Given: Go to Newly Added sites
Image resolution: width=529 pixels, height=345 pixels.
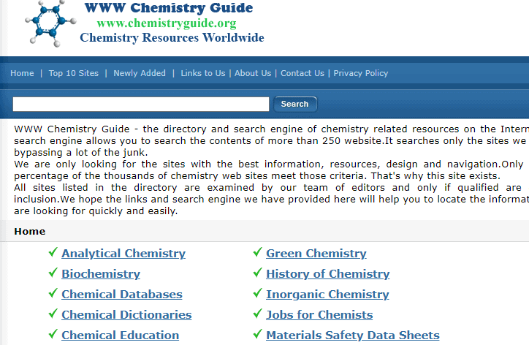Looking at the screenshot, I should (140, 73).
